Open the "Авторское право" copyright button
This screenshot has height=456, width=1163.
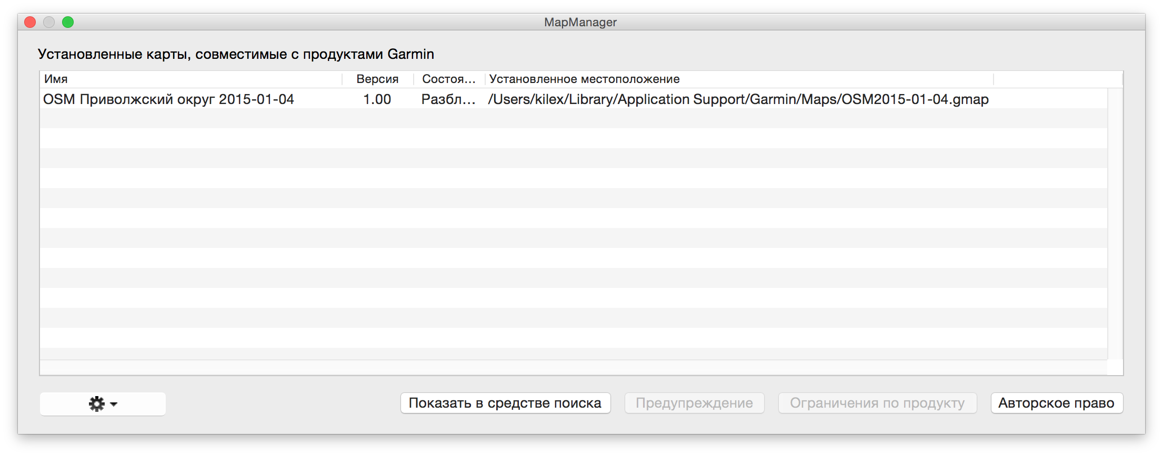tap(1057, 403)
